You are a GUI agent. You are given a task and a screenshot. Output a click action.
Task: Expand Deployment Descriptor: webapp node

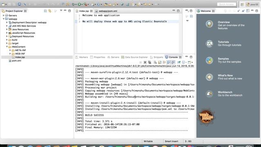(7, 22)
